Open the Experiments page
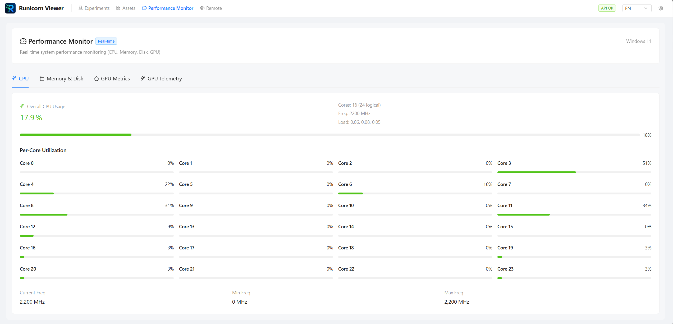Image resolution: width=673 pixels, height=324 pixels. (x=97, y=8)
